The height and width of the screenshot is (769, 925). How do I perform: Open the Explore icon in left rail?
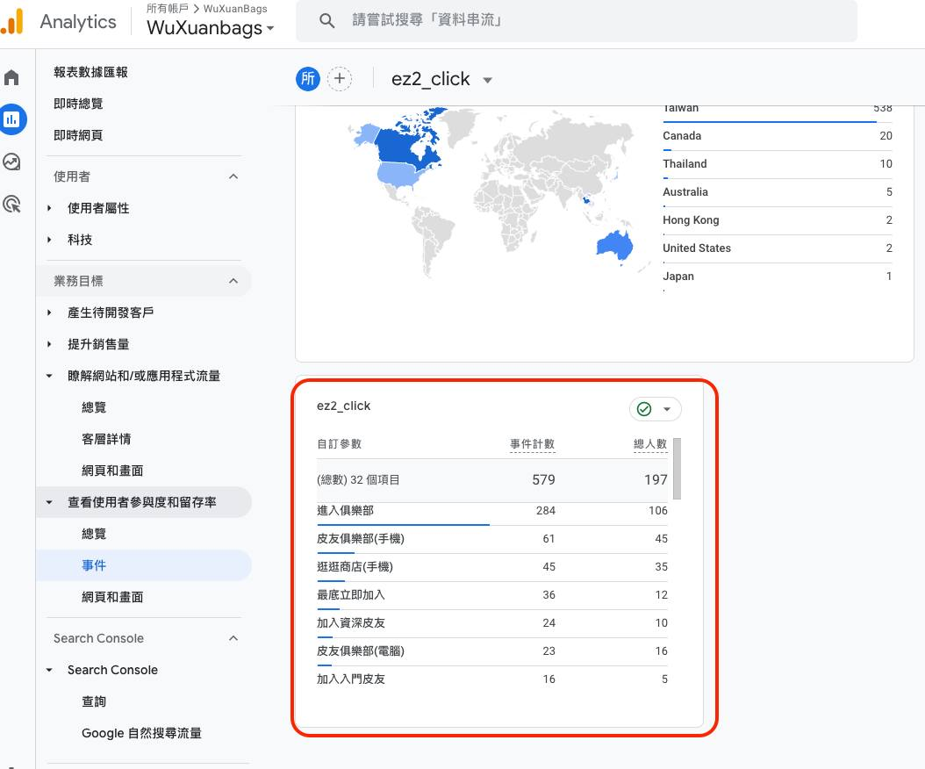[11, 162]
